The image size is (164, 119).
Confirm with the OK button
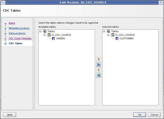coord(140,115)
